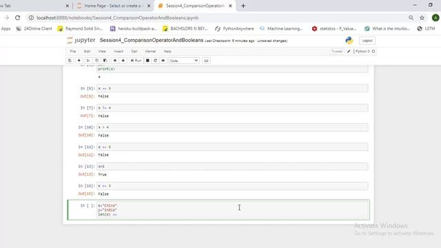Viewport: 441px width, 248px height.
Task: Save notebook with the floppy disk icon
Action: 70,61
